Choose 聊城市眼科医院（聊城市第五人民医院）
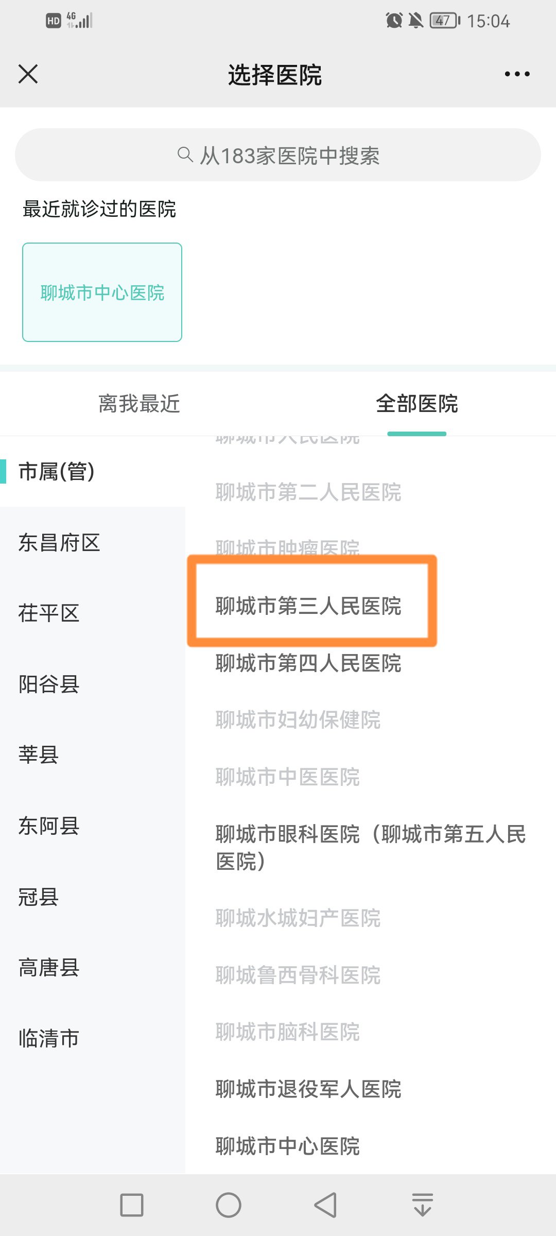Screen dimensions: 556x1236 370,847
